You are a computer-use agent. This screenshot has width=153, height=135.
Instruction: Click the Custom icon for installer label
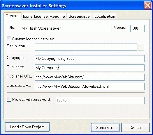coord(33,39)
